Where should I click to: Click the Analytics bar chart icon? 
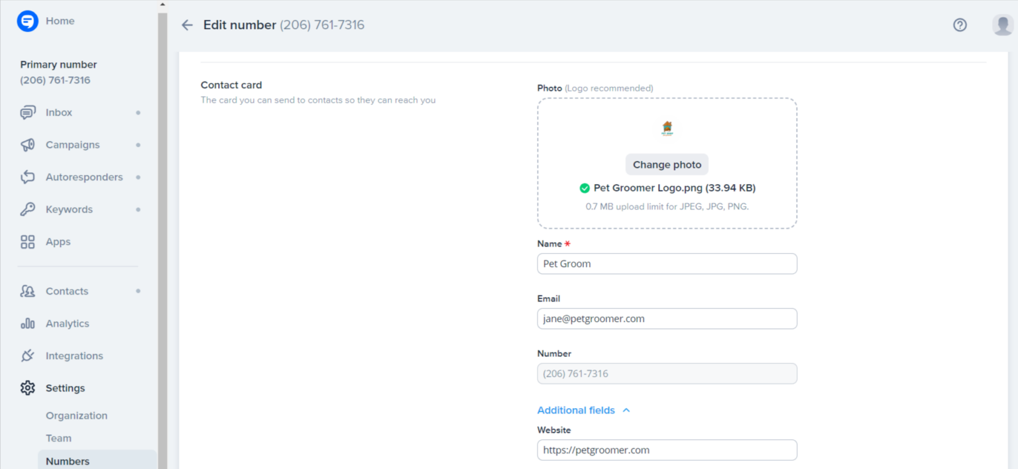[x=27, y=323]
